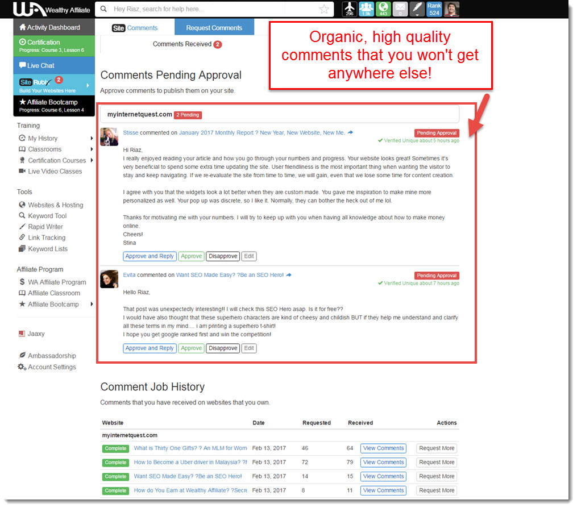This screenshot has height=508, width=577.
Task: Click the Rank 524 badge
Action: 434,9
